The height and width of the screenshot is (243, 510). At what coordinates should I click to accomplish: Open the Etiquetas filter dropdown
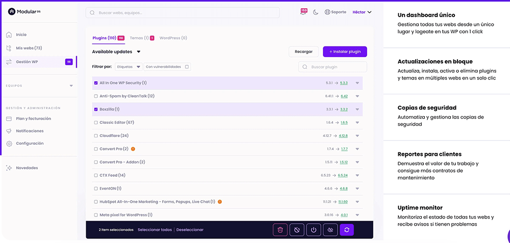point(128,67)
